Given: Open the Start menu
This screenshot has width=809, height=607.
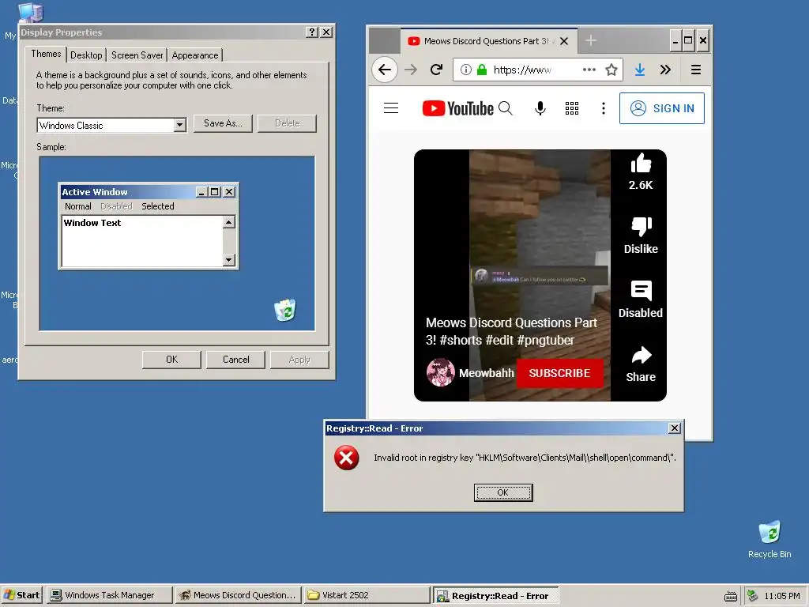Looking at the screenshot, I should pyautogui.click(x=21, y=595).
